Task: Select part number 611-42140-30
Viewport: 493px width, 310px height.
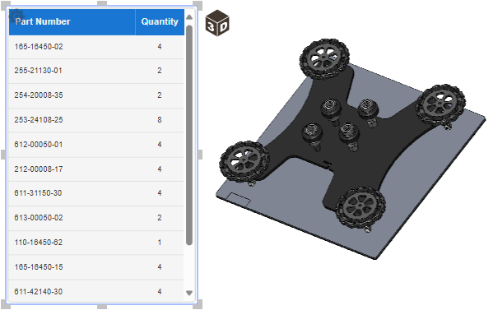Action: pyautogui.click(x=39, y=292)
